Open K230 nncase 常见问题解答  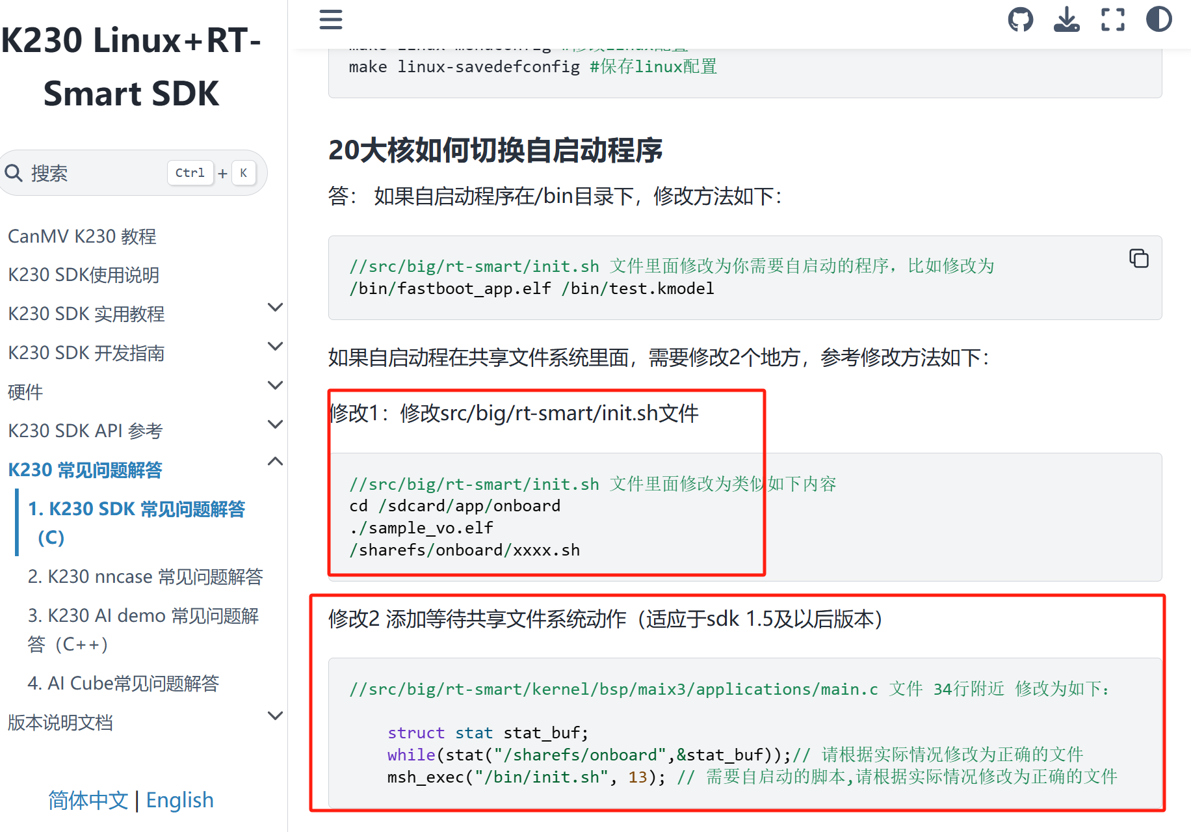tap(145, 577)
